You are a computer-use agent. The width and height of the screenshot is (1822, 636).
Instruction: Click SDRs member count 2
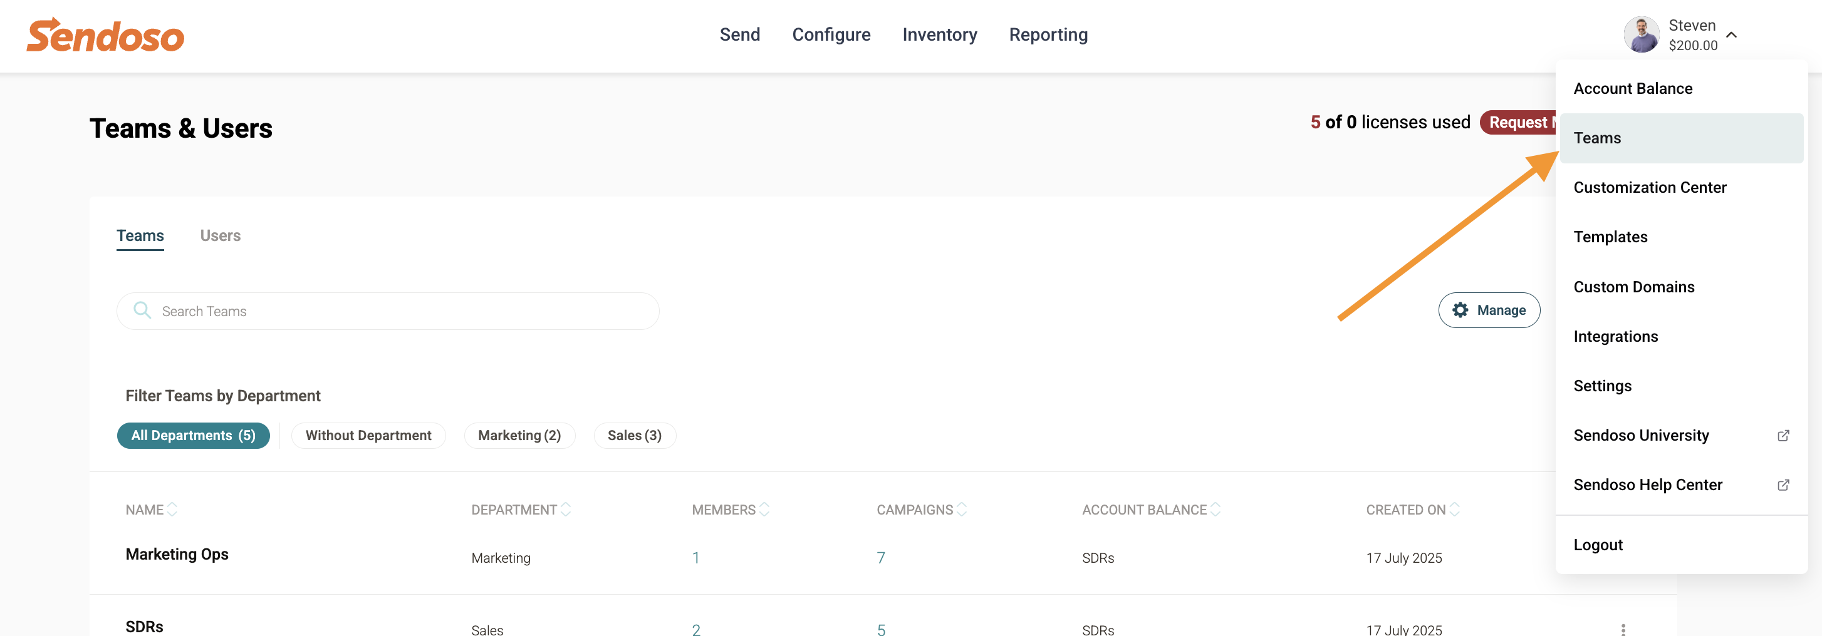tap(696, 629)
